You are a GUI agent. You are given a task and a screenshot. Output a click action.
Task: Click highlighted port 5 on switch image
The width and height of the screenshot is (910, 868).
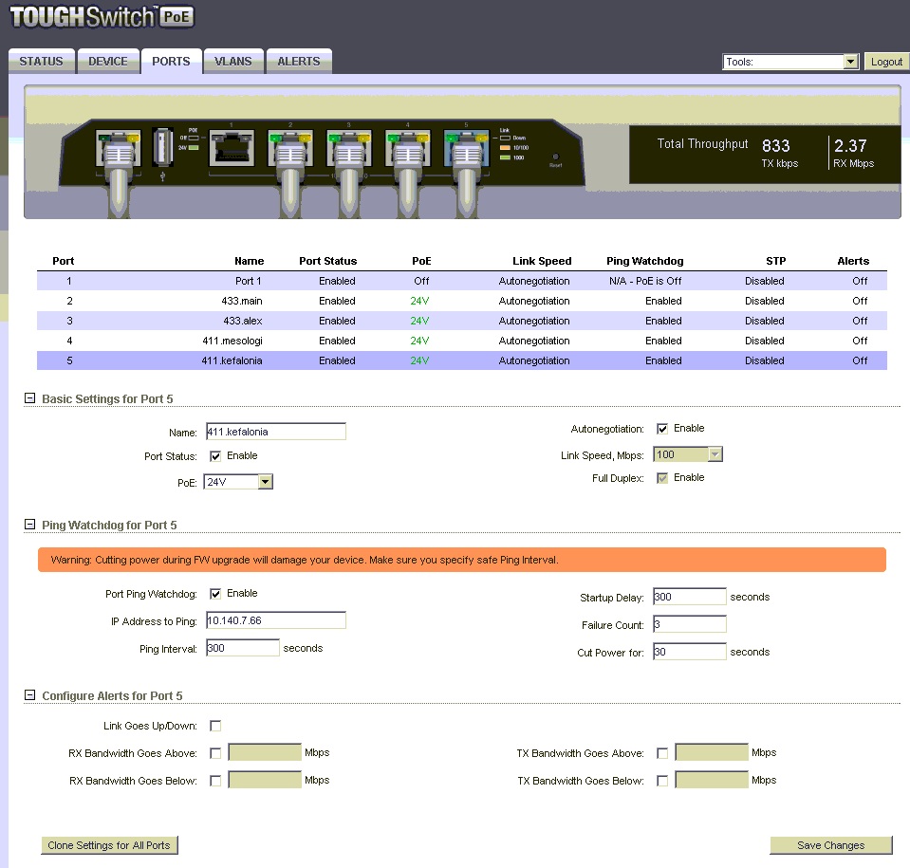(x=466, y=147)
